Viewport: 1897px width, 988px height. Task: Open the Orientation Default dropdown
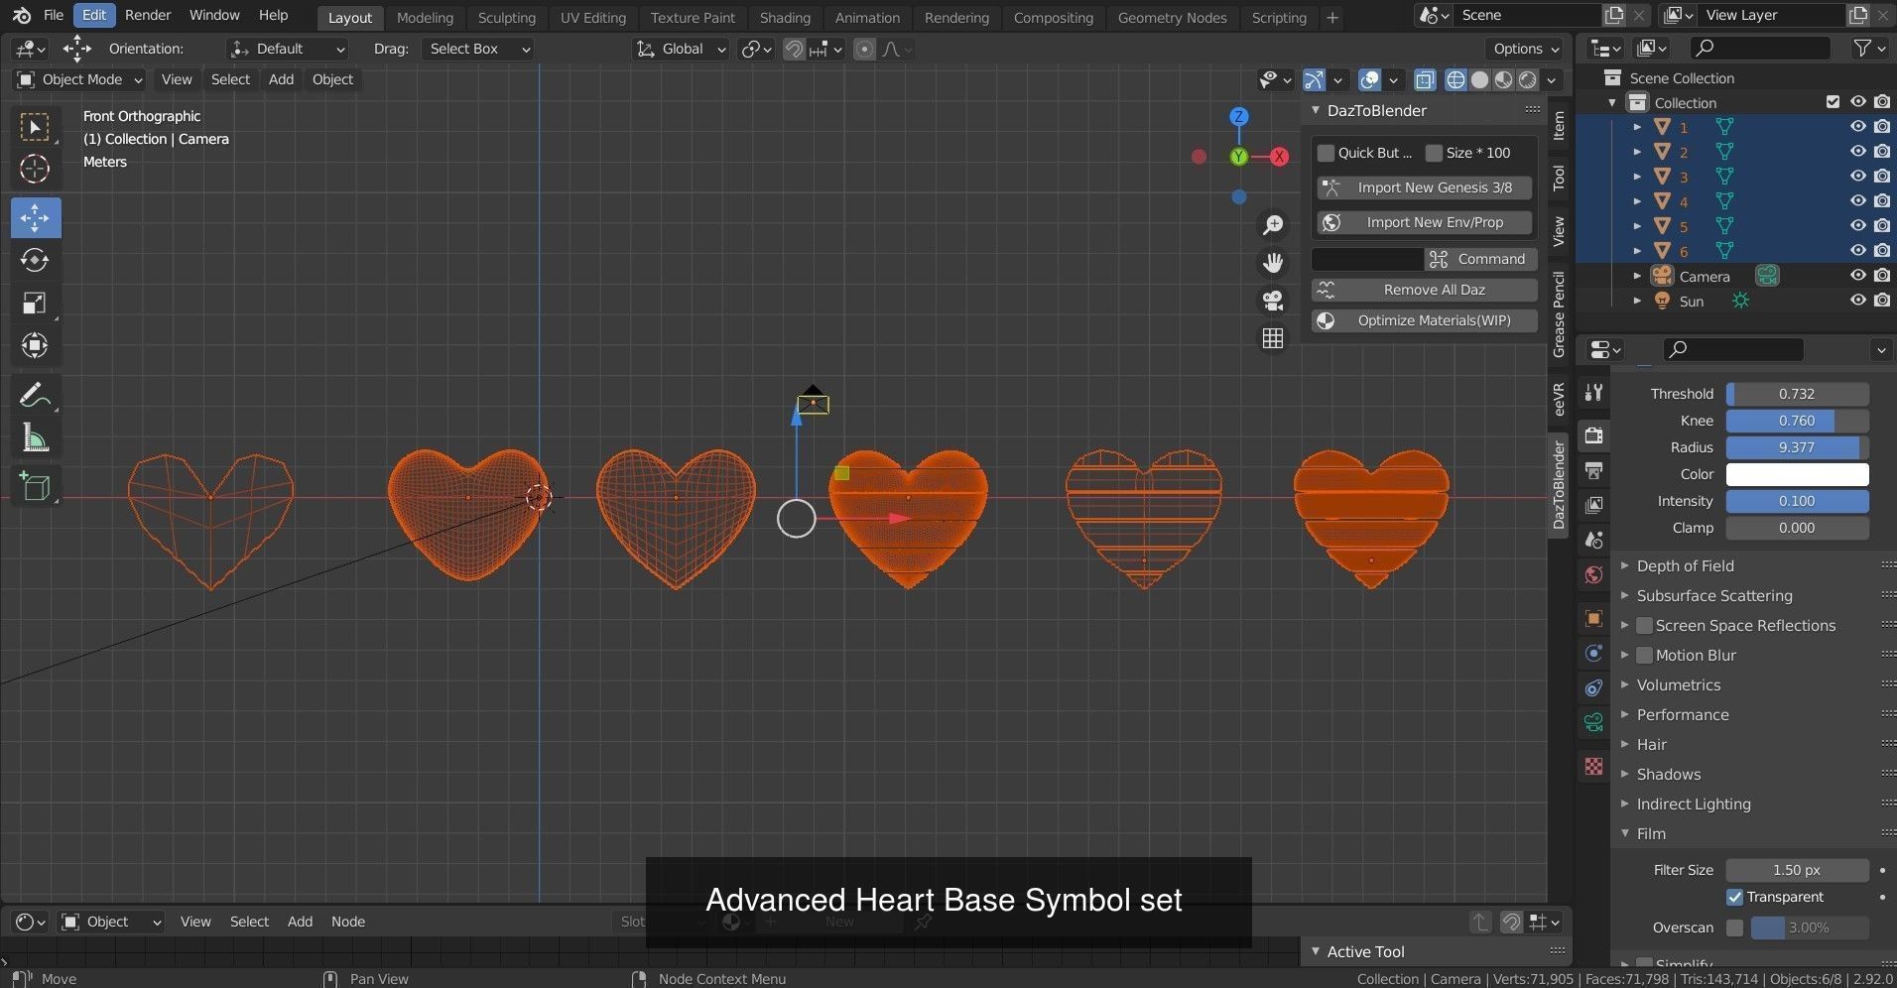pyautogui.click(x=288, y=49)
